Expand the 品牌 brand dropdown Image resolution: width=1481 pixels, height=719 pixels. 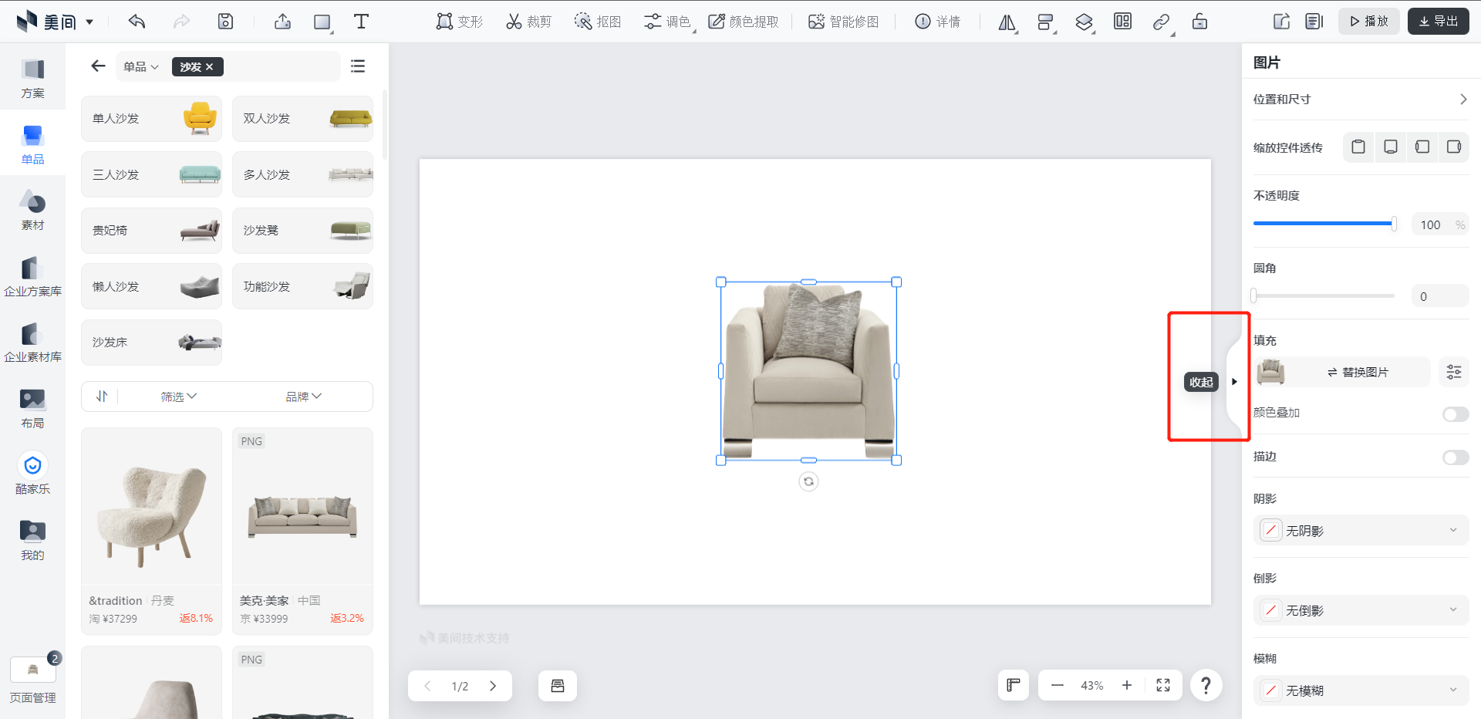[x=304, y=397]
